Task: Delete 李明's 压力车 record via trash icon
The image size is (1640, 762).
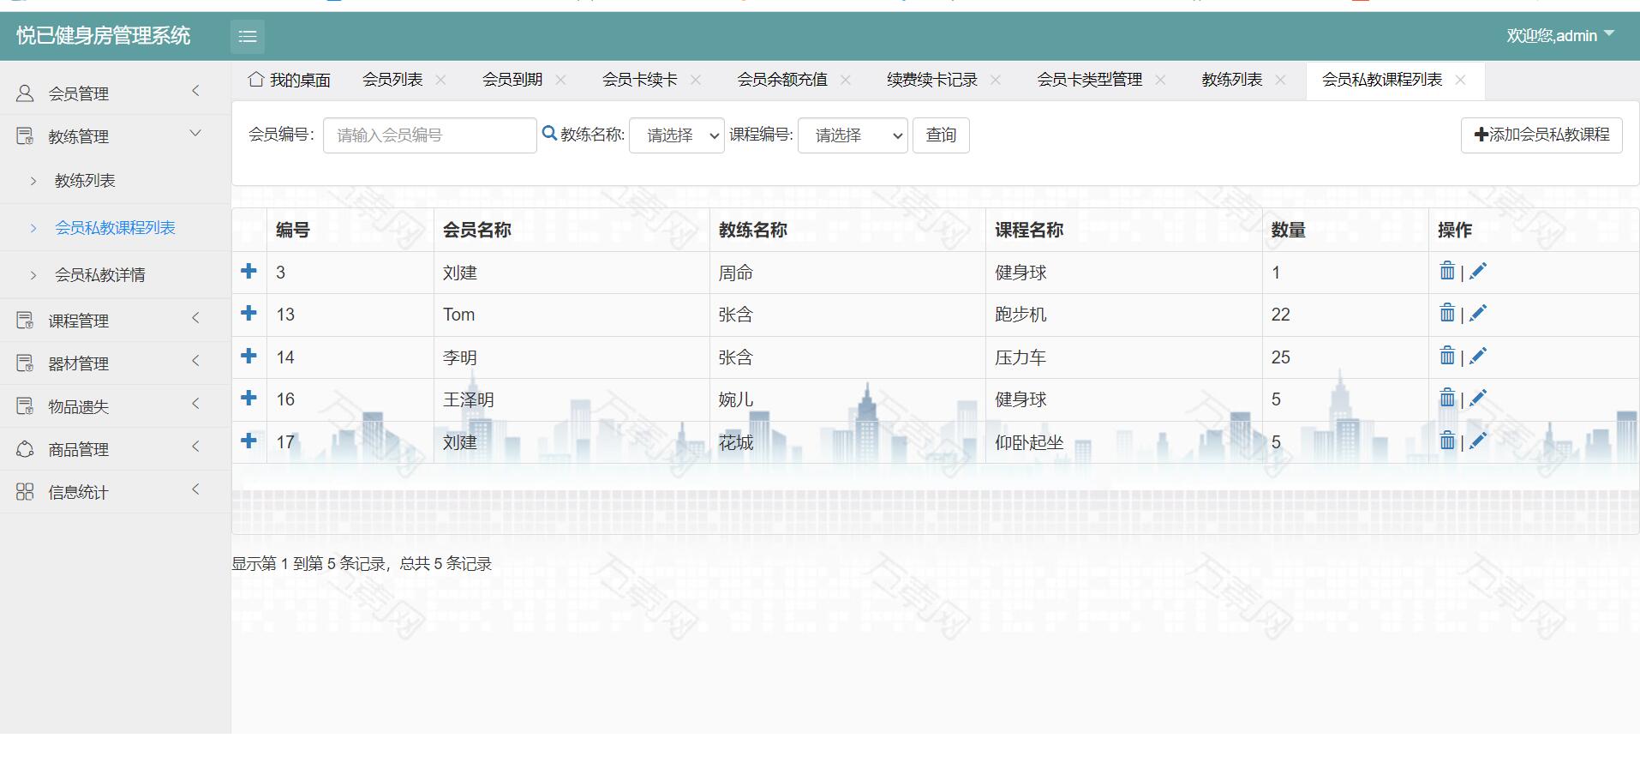Action: 1447,356
